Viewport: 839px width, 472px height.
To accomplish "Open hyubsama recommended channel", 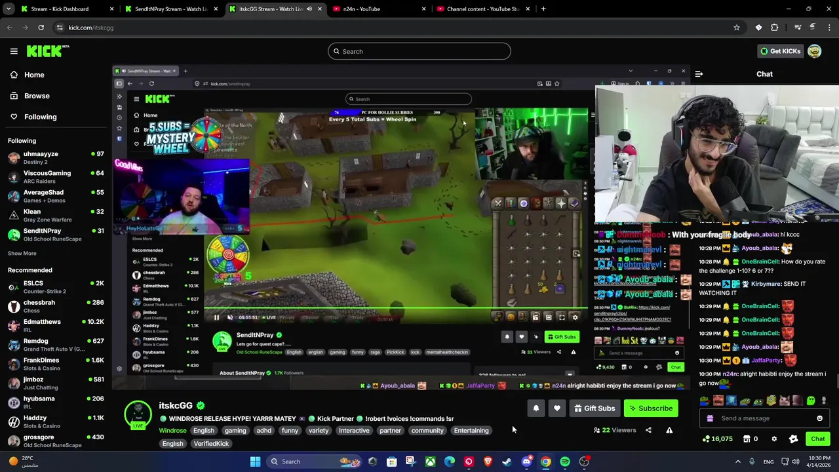I will coord(56,402).
